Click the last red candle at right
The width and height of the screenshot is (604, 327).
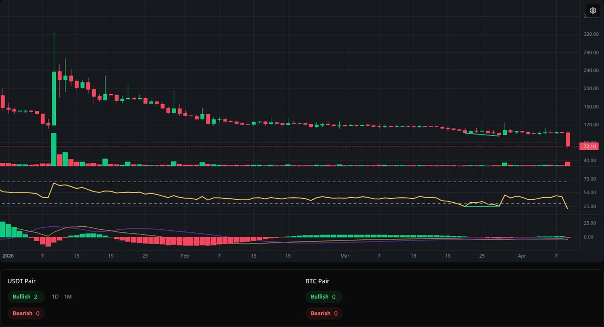coord(568,139)
